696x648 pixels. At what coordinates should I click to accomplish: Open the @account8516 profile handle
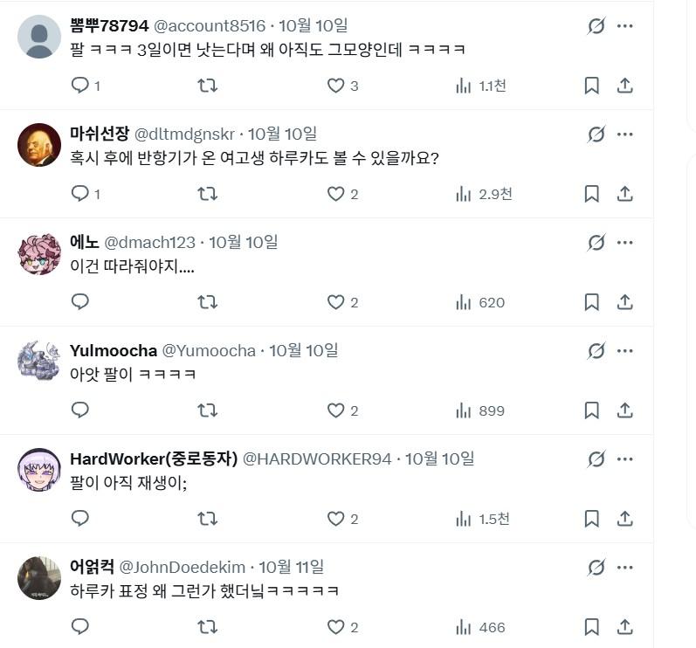tap(210, 26)
